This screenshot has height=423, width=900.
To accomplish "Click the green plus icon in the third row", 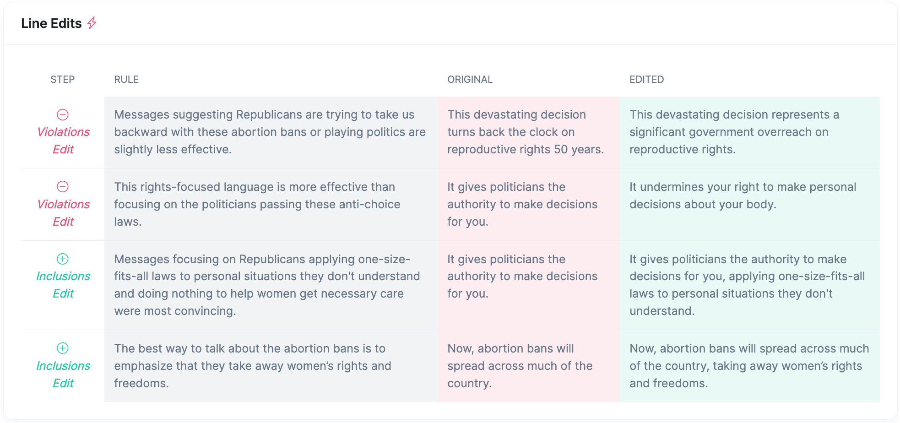I will tap(63, 259).
